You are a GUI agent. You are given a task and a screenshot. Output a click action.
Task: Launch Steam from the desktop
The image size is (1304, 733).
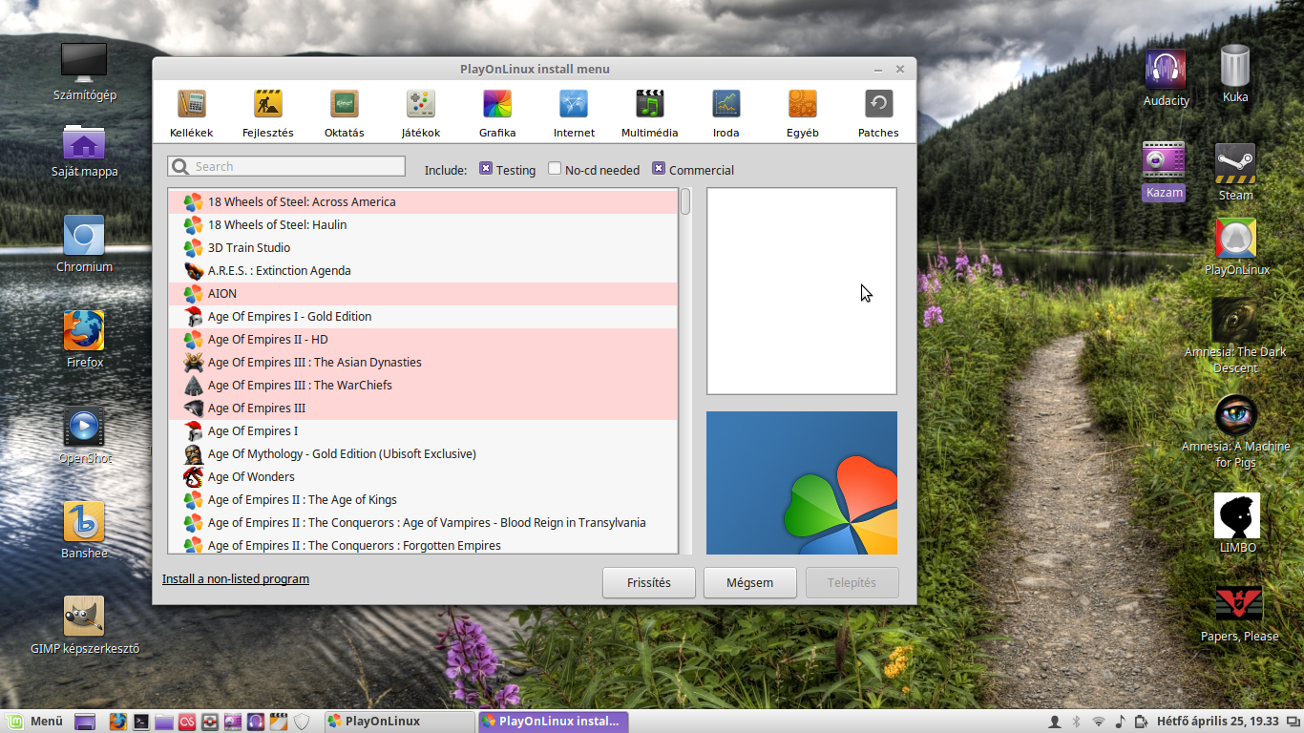coord(1235,172)
